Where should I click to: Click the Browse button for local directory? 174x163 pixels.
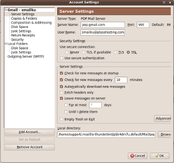164,134
